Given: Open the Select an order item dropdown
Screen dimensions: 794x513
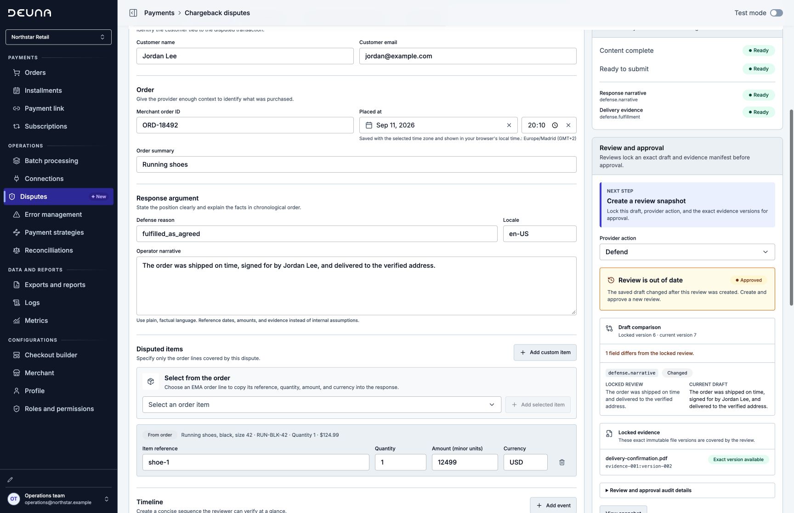Looking at the screenshot, I should (322, 405).
